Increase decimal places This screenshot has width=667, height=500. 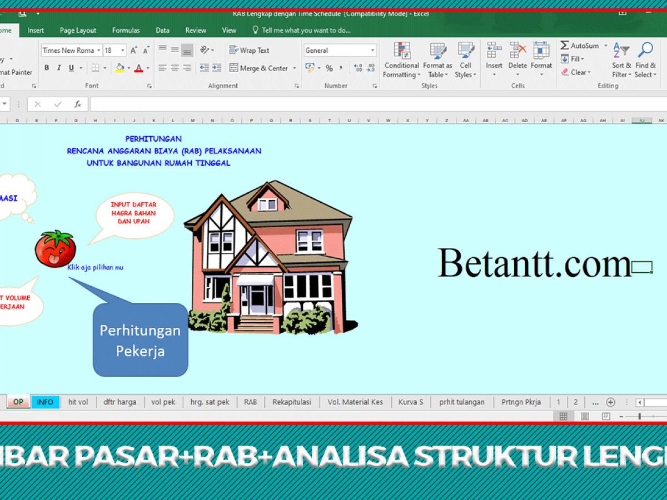coord(358,68)
